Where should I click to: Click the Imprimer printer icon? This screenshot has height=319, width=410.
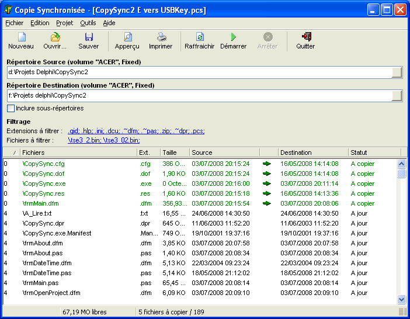(x=161, y=37)
